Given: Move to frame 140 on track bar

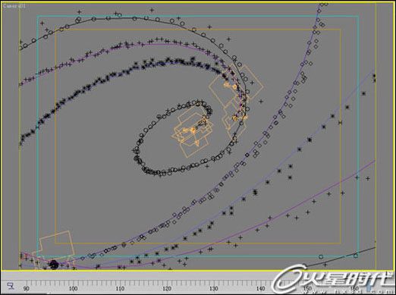Looking at the screenshot, I should 260,288.
